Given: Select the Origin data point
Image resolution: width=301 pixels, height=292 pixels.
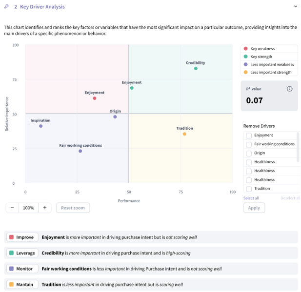Looking at the screenshot, I should [115, 117].
